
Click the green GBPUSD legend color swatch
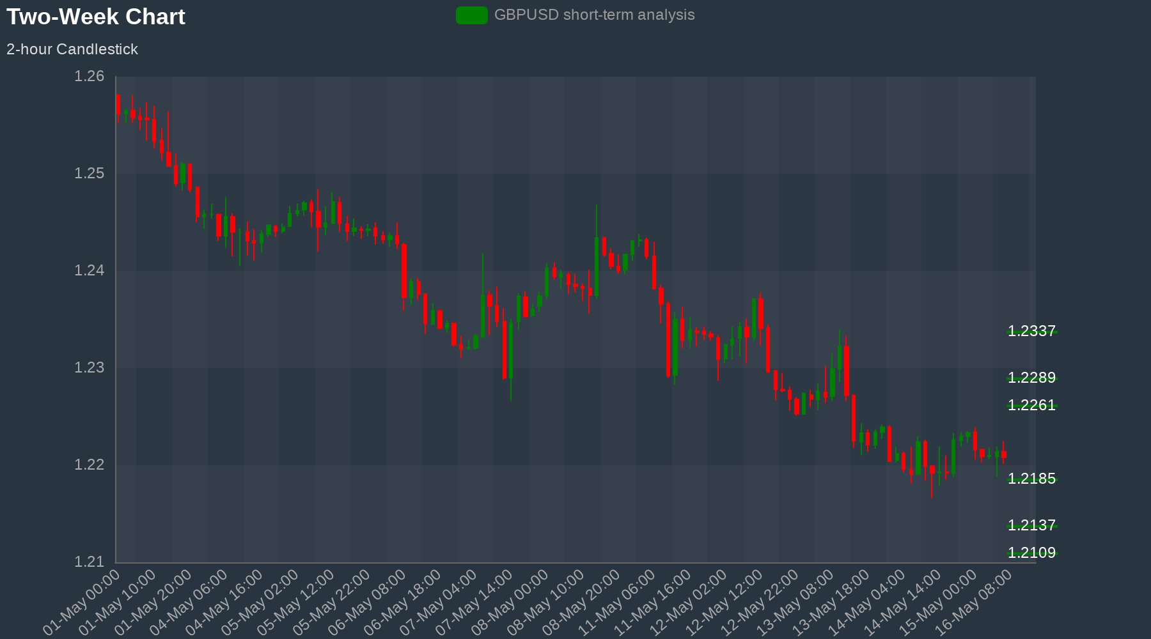(x=471, y=15)
